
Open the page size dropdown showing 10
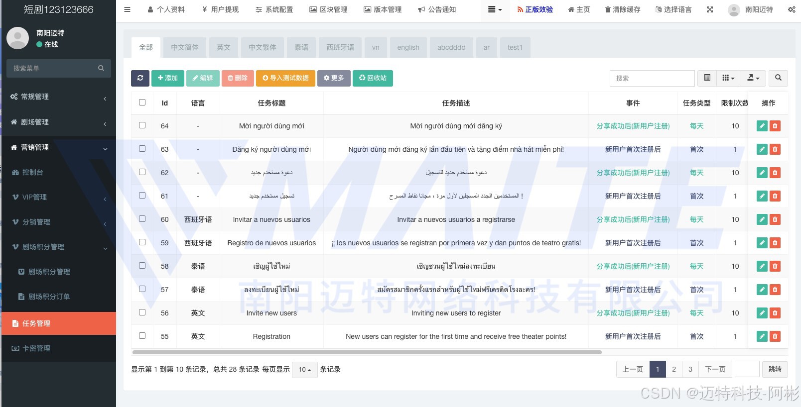pos(304,370)
